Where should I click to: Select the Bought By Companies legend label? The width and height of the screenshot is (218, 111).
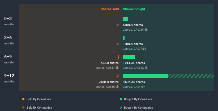pyautogui.click(x=138, y=108)
